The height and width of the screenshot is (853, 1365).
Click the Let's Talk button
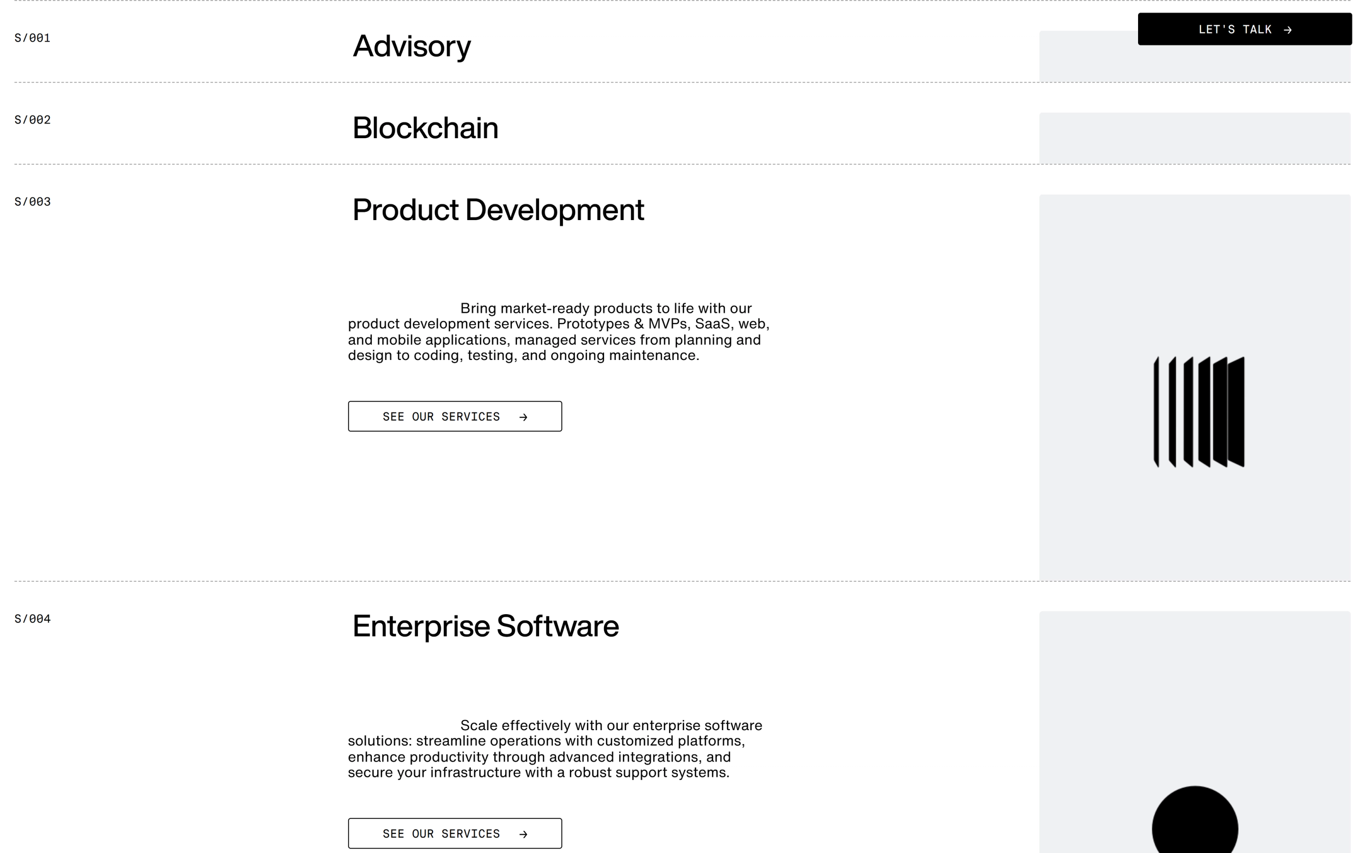(x=1244, y=29)
